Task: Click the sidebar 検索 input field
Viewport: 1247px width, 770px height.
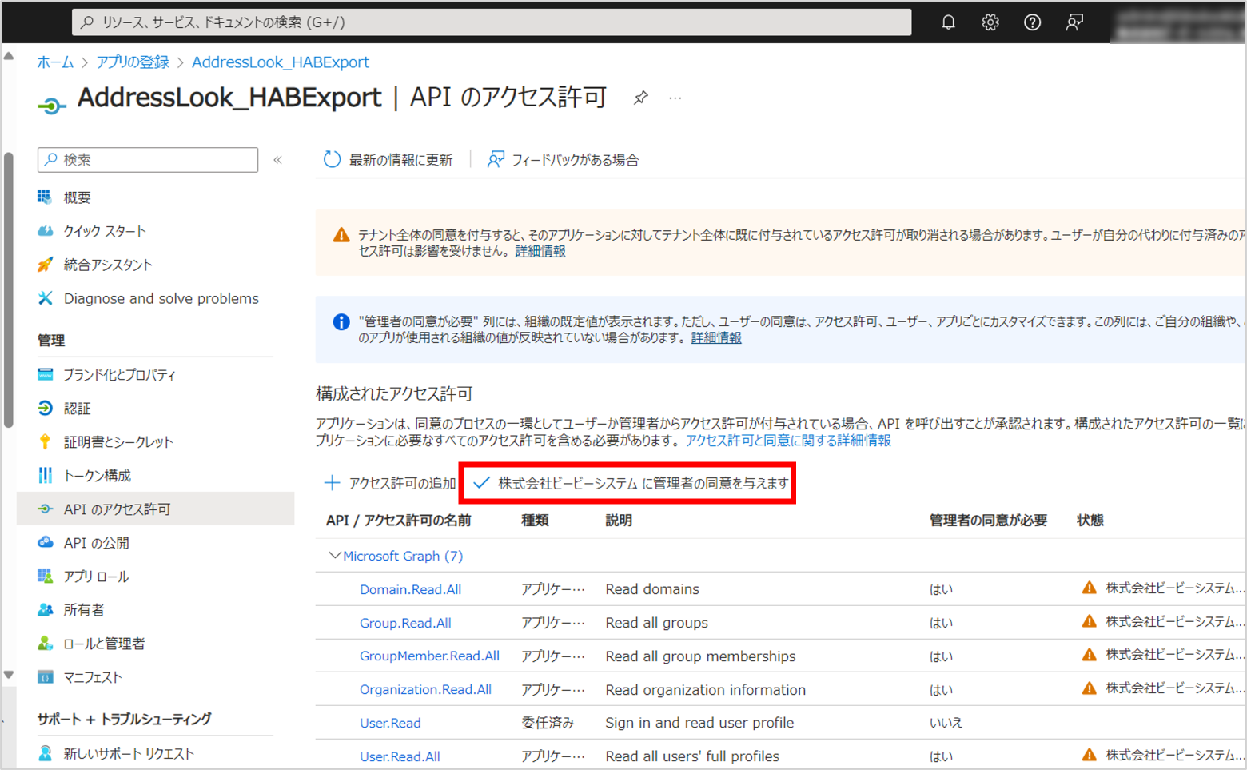Action: (x=148, y=160)
